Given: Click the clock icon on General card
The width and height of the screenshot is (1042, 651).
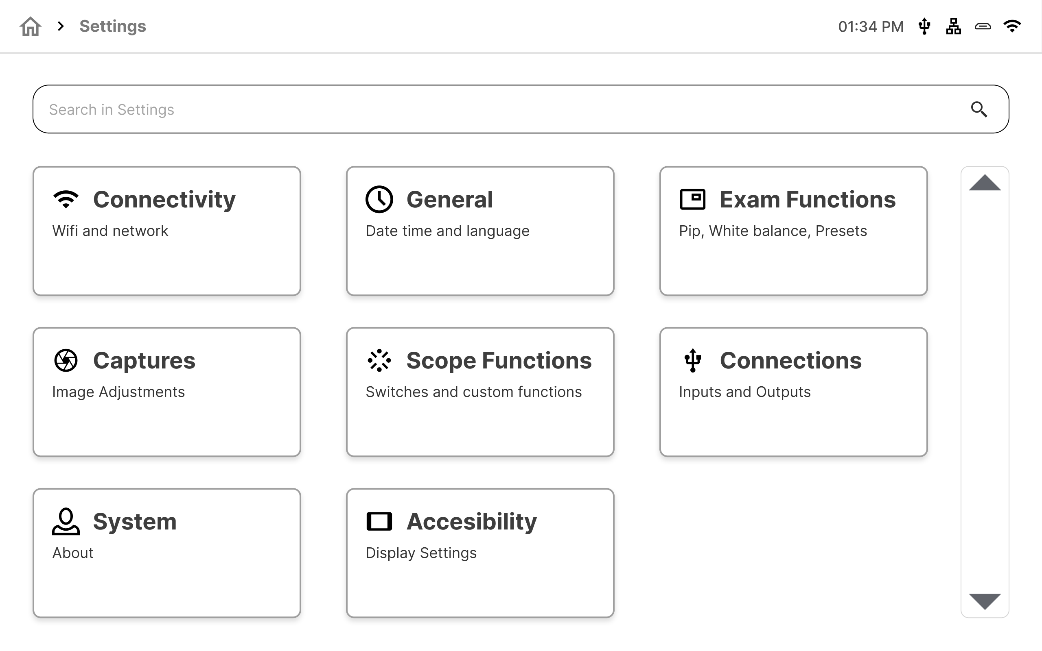Looking at the screenshot, I should click(x=379, y=199).
